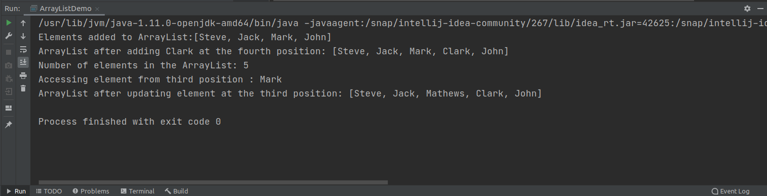Go down the stack trace with the down arrow
The image size is (767, 196).
pos(23,36)
